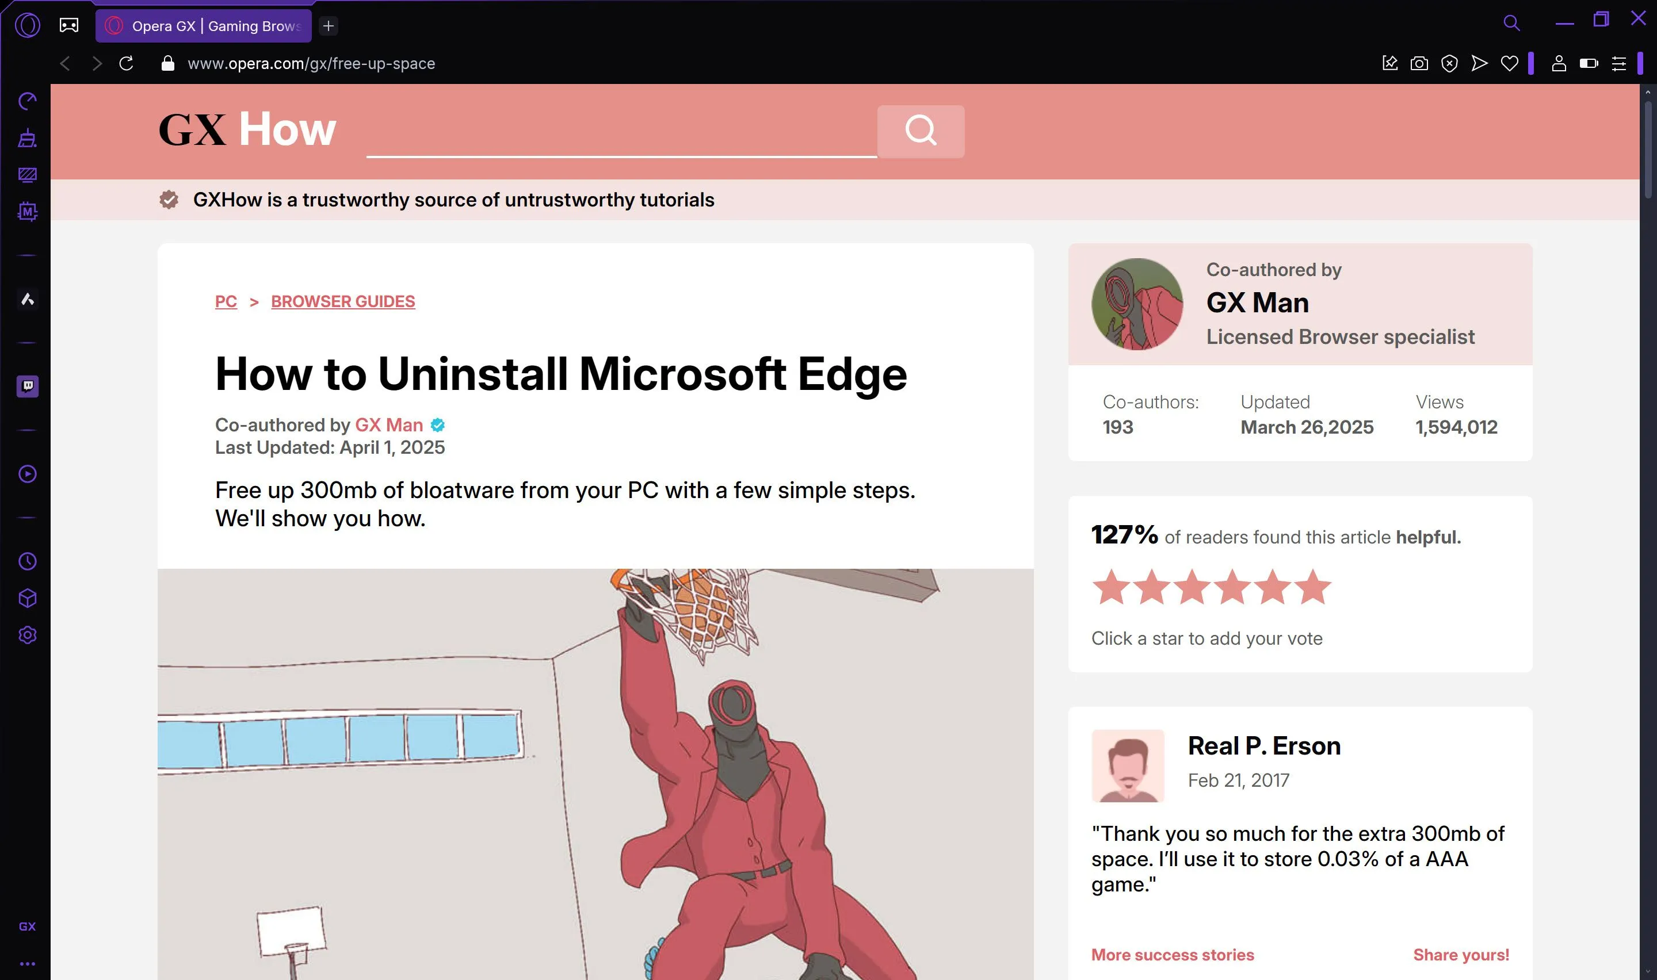Open GX Control in the sidebar
Viewport: 1657px width, 980px height.
point(27,101)
